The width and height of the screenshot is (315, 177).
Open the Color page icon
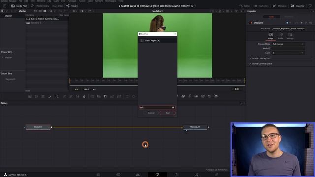(x=177, y=175)
